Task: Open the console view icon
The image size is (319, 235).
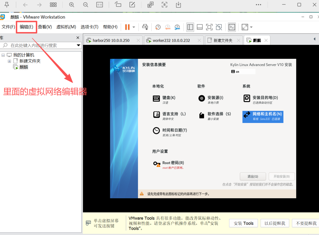Action: (232, 27)
